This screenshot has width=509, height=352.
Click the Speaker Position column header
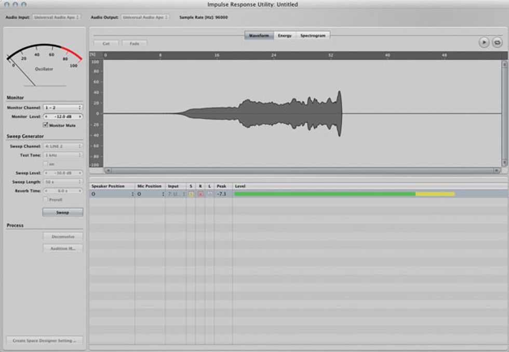click(x=112, y=186)
